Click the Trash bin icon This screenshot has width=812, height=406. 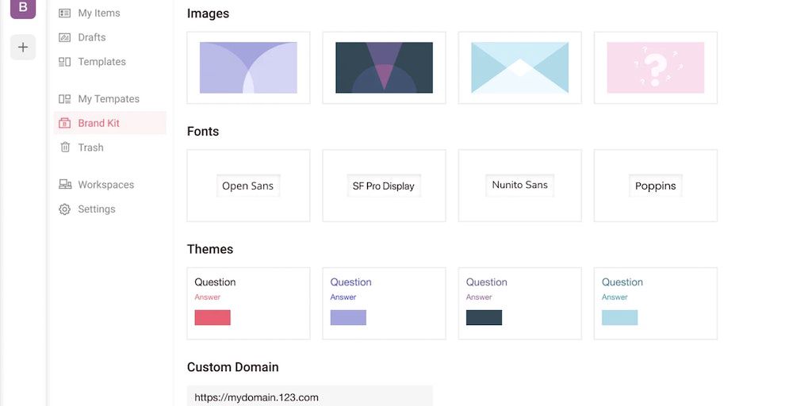(x=65, y=147)
